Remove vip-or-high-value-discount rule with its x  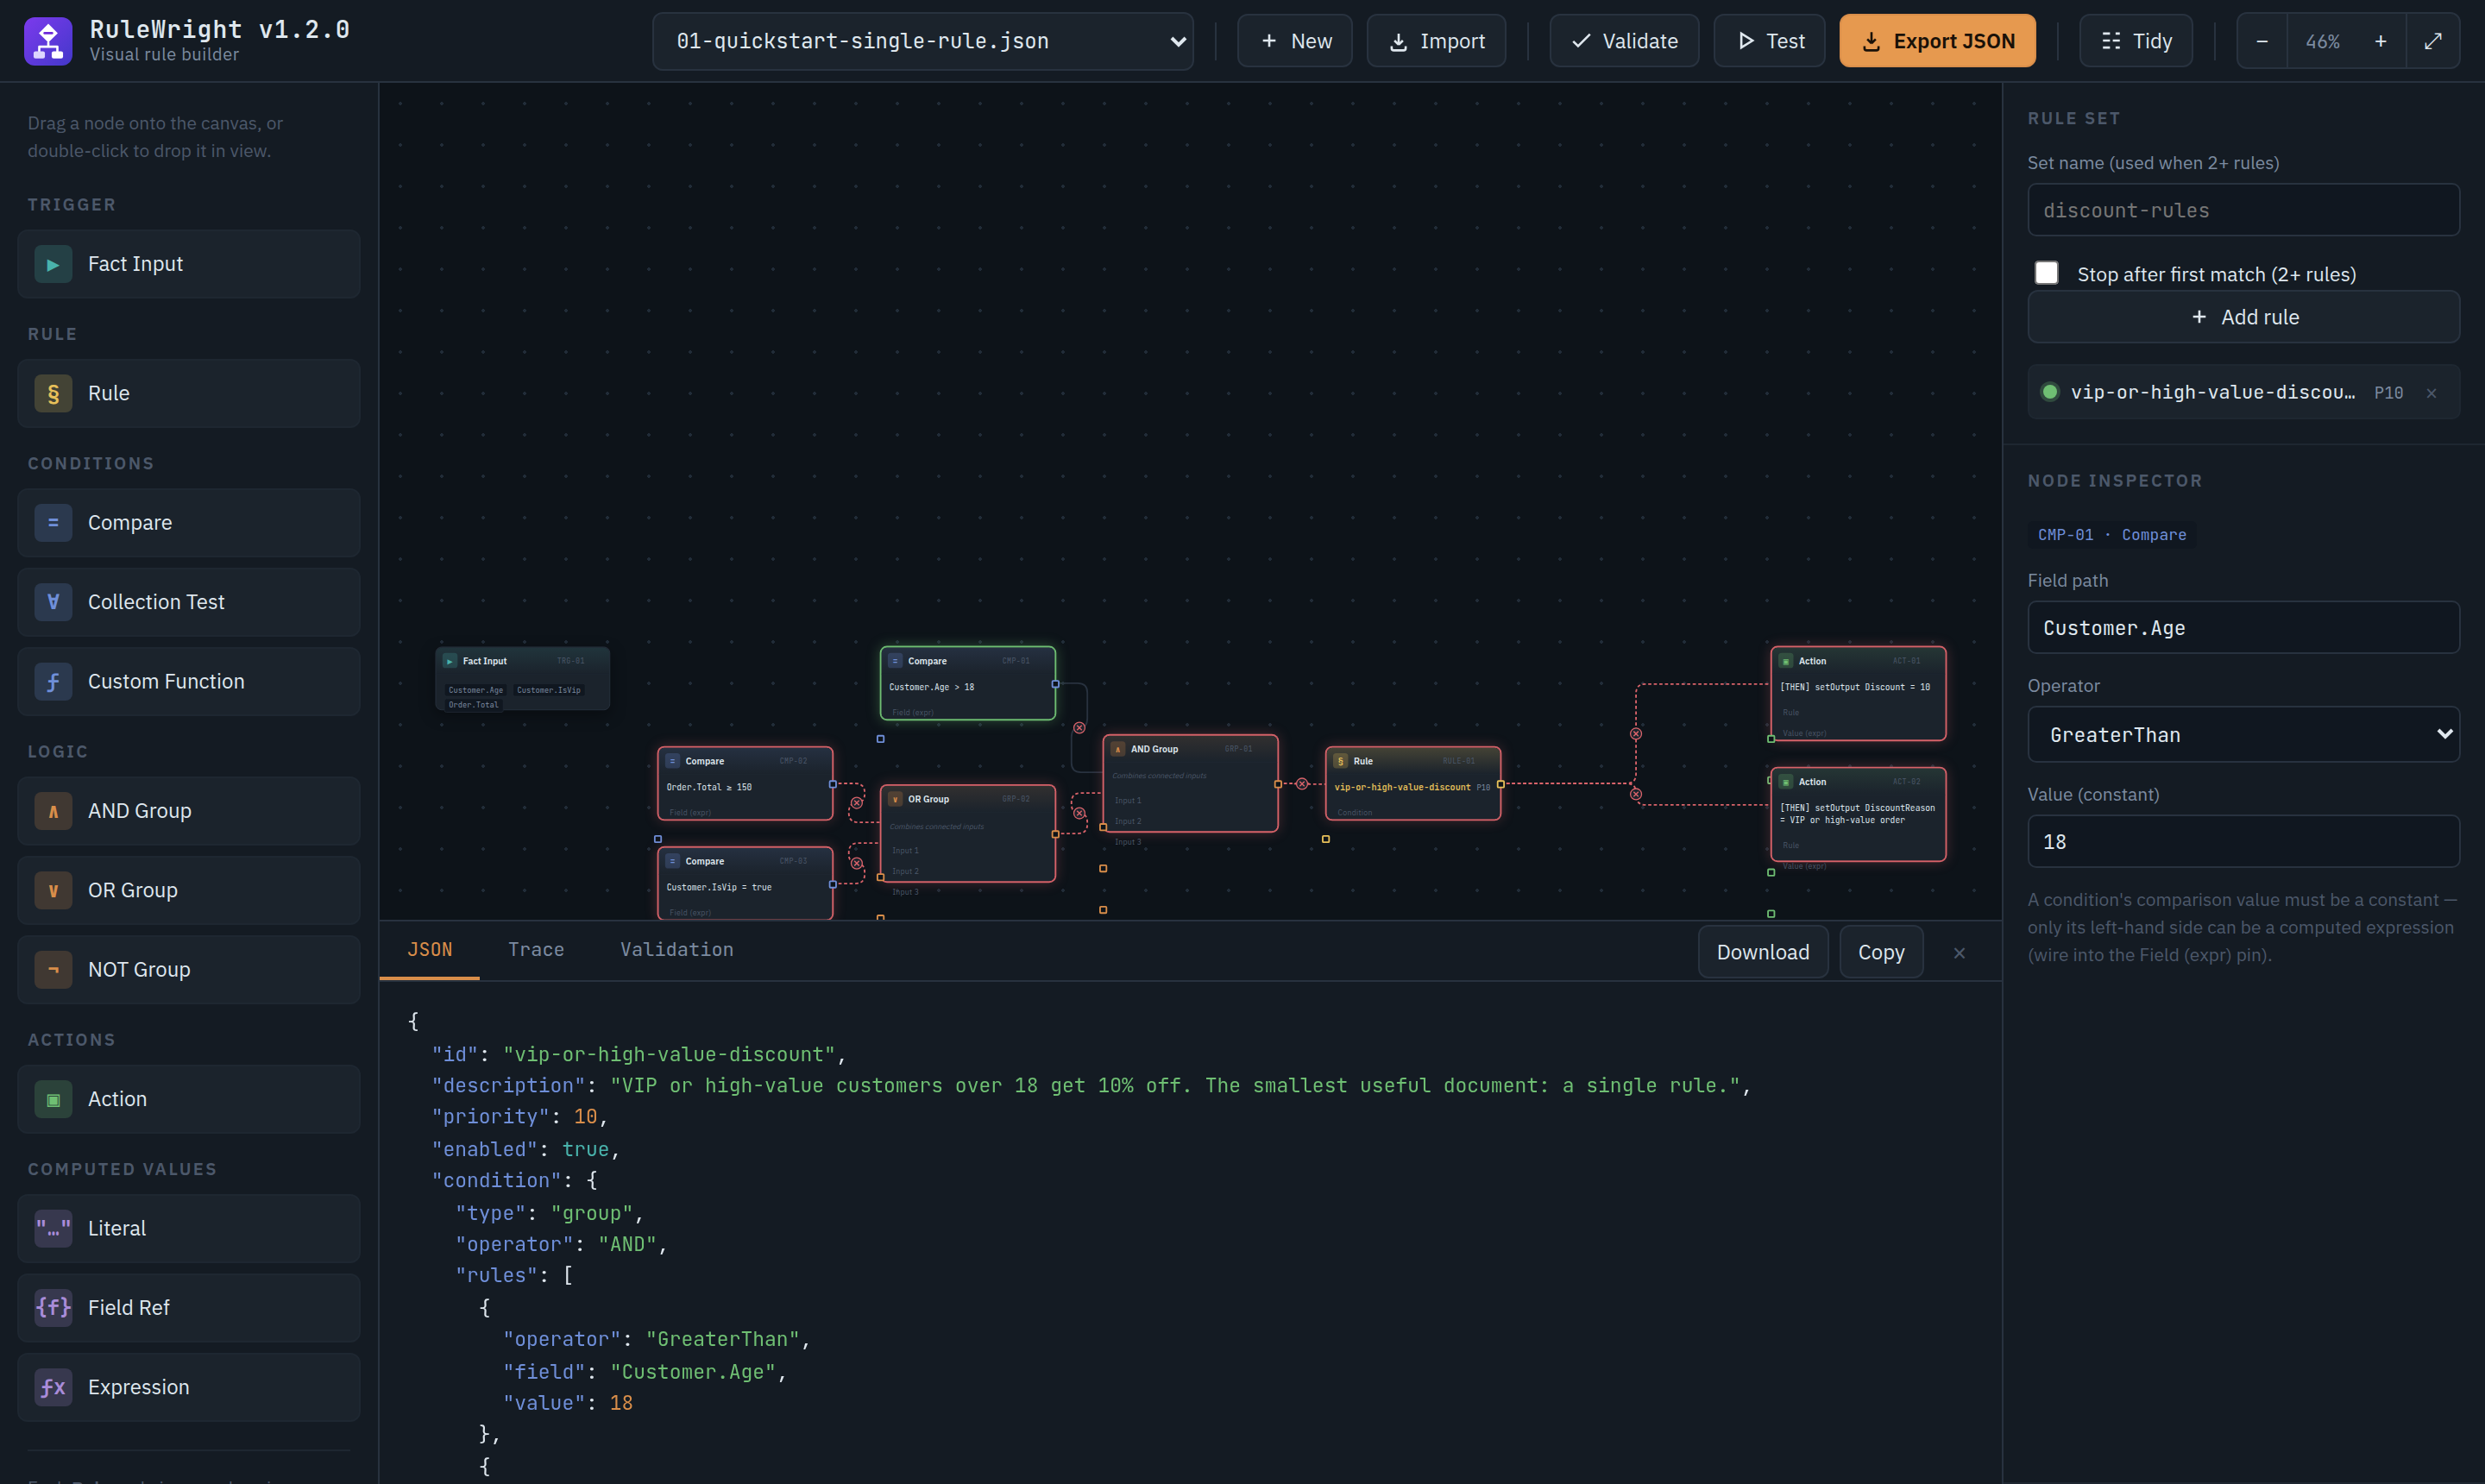coord(2432,393)
